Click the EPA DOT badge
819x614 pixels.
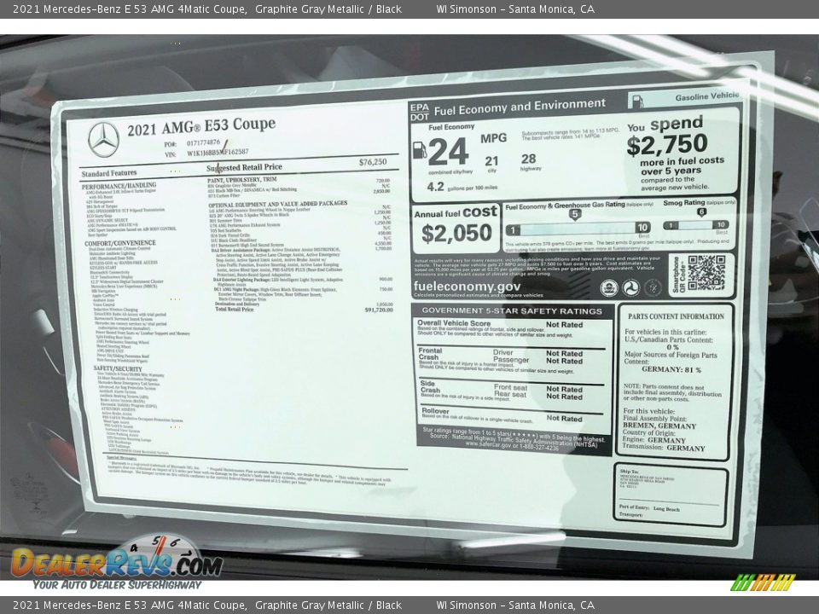420,113
